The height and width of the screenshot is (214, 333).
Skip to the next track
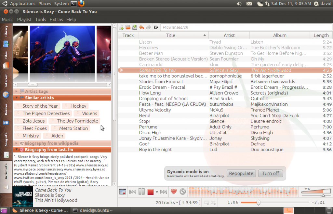164,192
